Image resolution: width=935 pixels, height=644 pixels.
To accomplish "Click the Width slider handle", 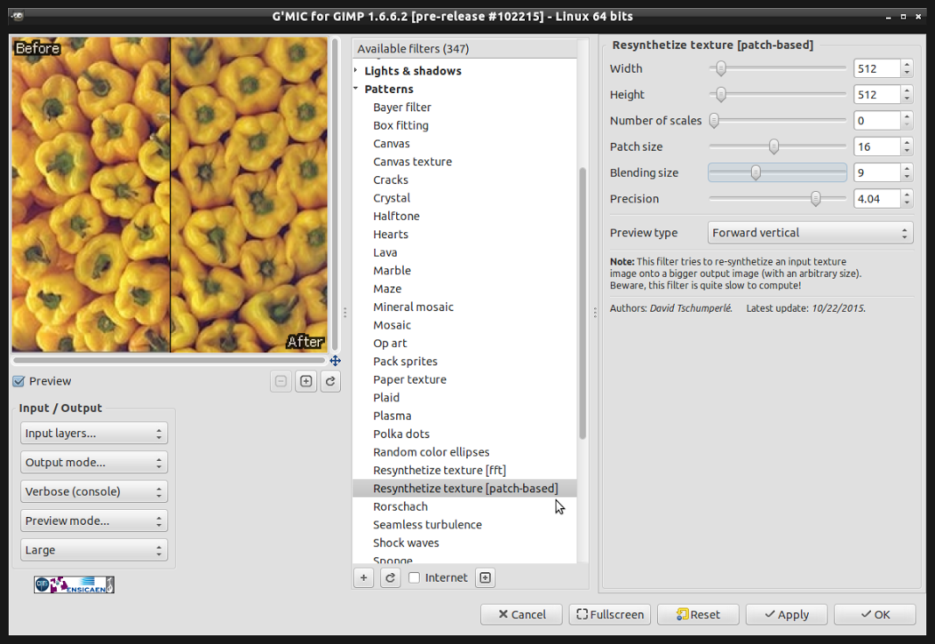I will (721, 68).
